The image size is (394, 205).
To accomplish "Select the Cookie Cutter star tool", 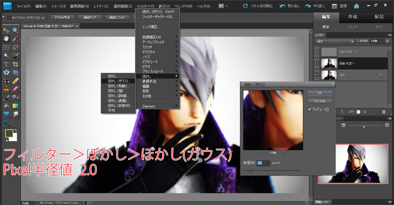I will 6,72.
